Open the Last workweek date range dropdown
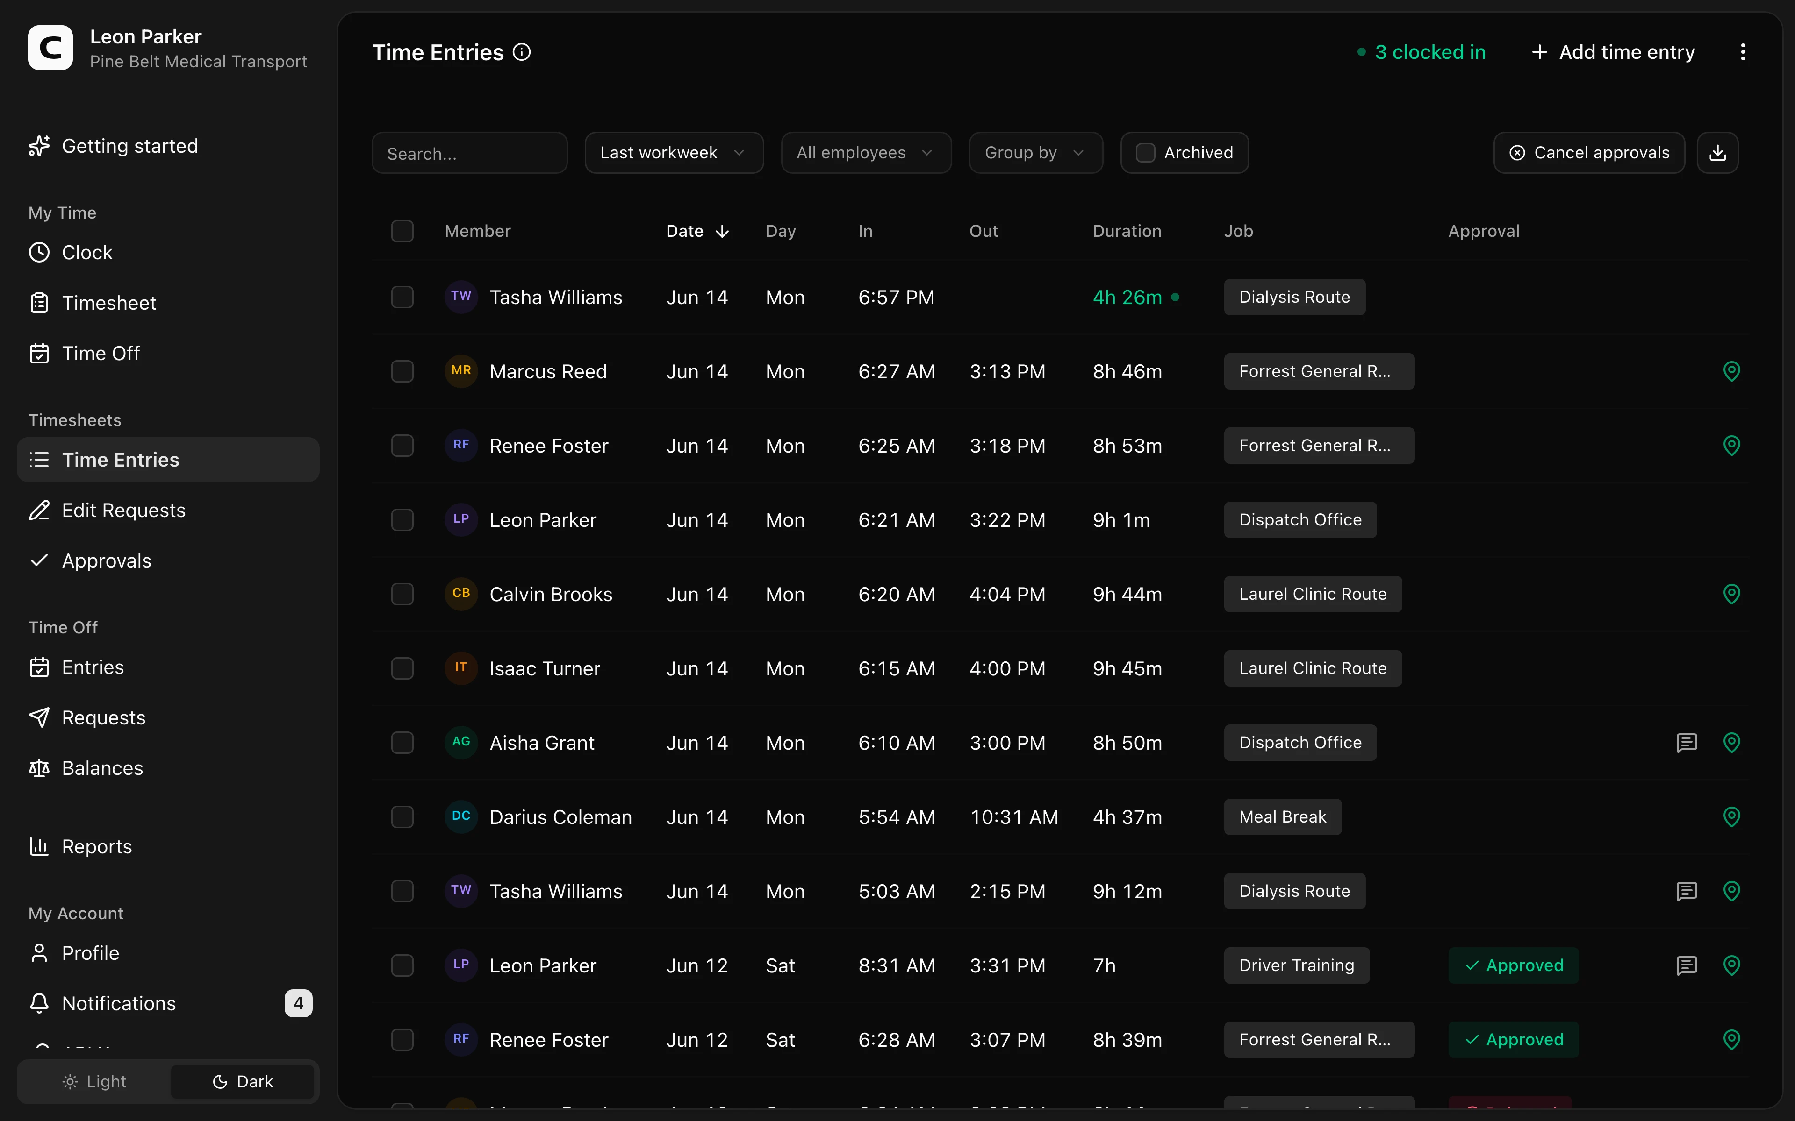 point(674,153)
